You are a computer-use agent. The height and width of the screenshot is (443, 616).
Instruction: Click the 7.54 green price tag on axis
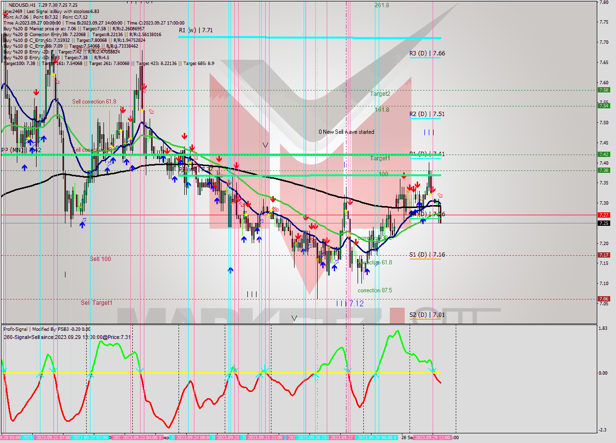[x=603, y=105]
